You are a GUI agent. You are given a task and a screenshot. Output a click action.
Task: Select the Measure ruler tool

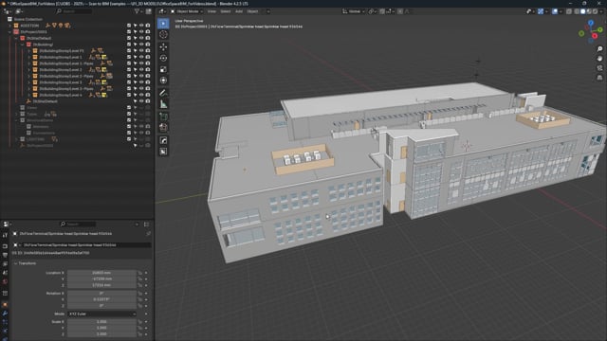tap(163, 104)
